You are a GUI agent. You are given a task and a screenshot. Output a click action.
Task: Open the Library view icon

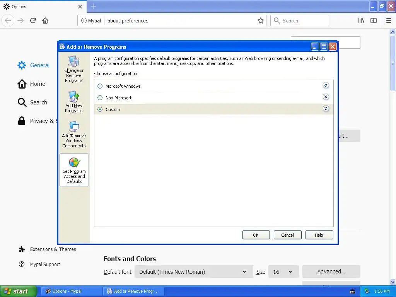(x=361, y=20)
